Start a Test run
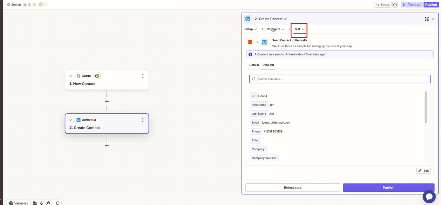 coord(411,5)
